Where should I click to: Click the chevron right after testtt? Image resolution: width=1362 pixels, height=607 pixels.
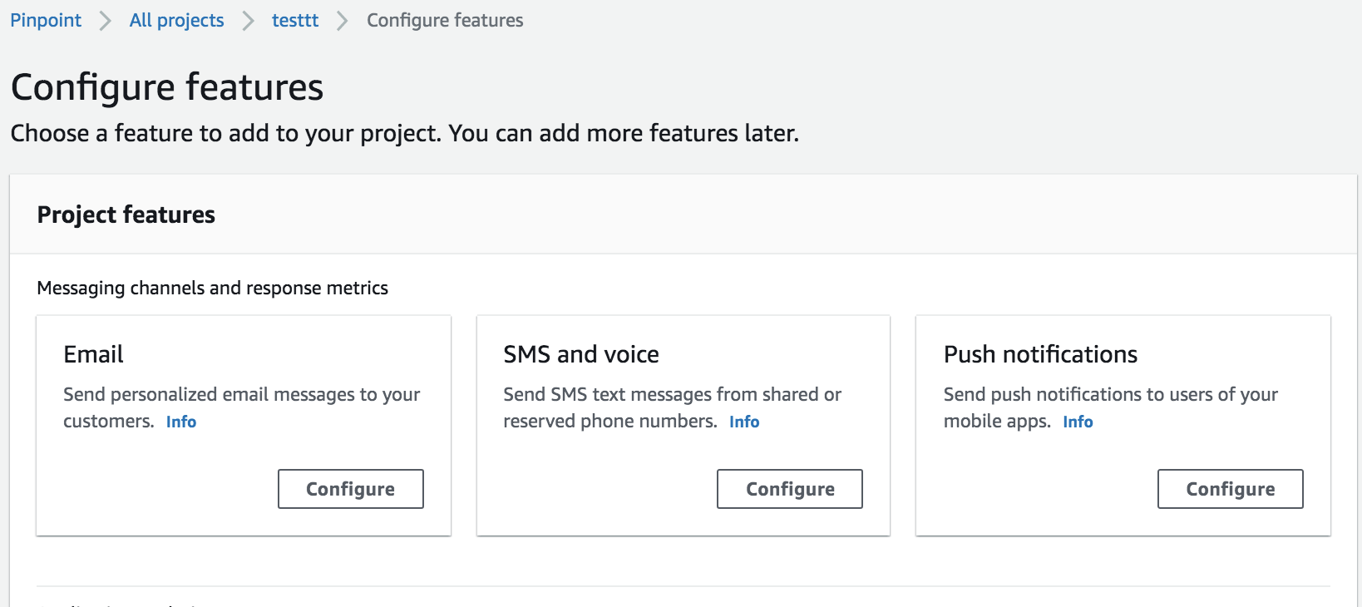point(343,21)
